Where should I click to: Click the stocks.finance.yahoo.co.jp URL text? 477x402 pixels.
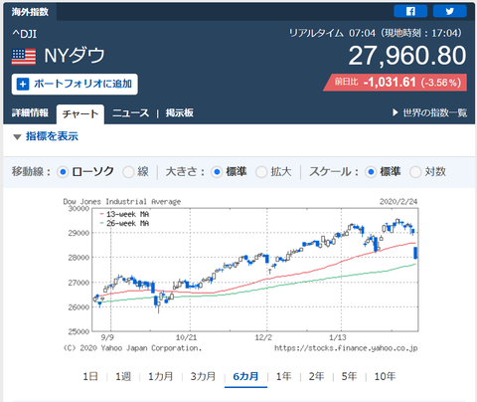[346, 348]
